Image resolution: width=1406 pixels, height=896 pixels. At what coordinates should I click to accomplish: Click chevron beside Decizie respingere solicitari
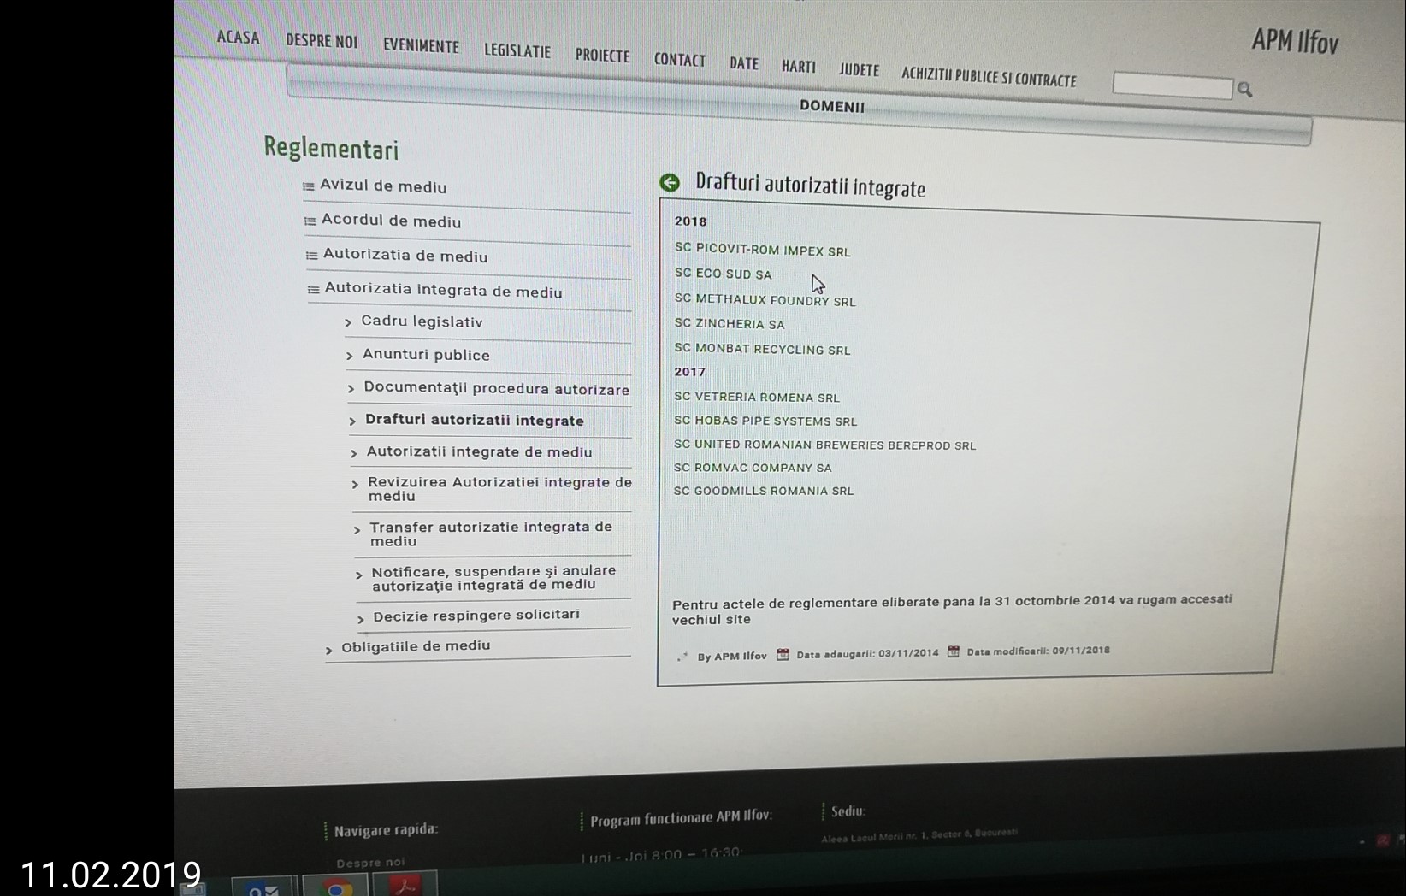pos(361,619)
